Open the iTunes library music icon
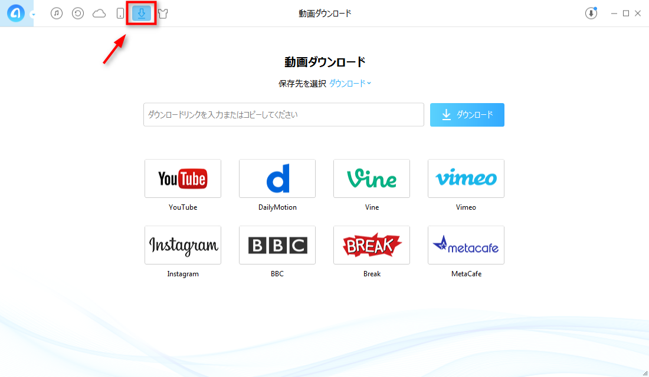The image size is (649, 377). pyautogui.click(x=57, y=13)
